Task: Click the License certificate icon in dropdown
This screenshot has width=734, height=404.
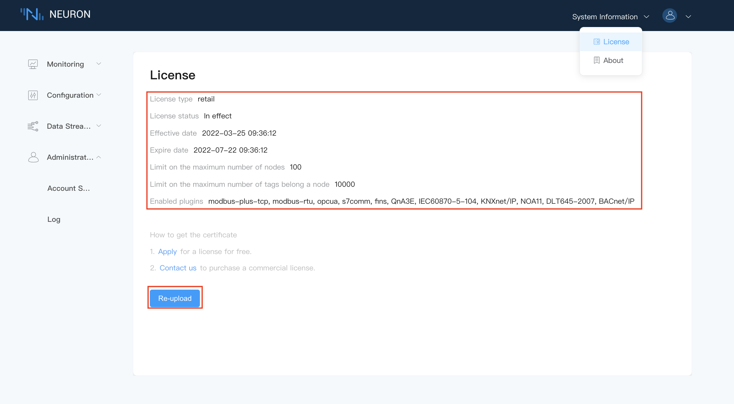Action: [597, 42]
